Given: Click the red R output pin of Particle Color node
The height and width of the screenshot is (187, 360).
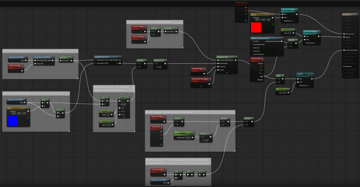Looking at the screenshot, I should [x=262, y=67].
